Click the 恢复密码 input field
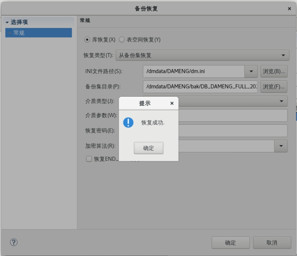This screenshot has width=297, height=256. (x=233, y=131)
